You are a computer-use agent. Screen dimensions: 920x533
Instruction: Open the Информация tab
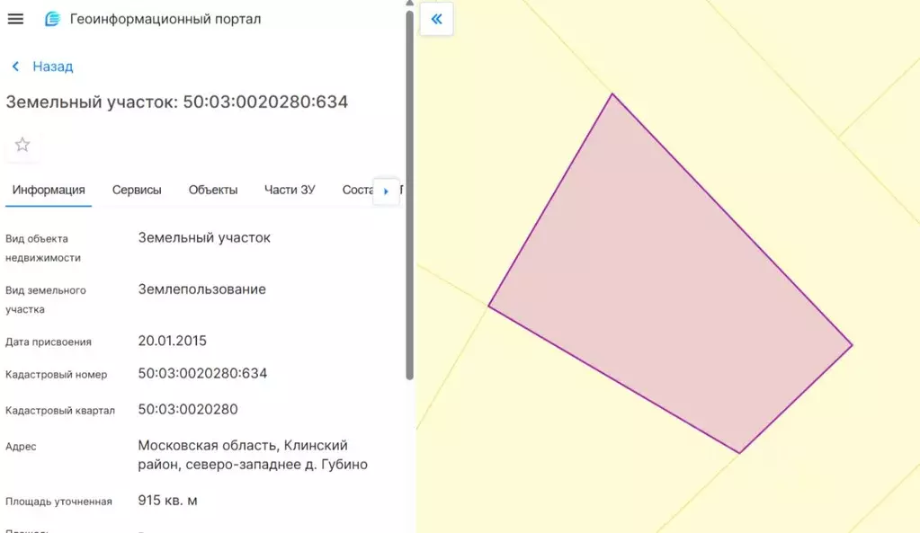coord(49,190)
